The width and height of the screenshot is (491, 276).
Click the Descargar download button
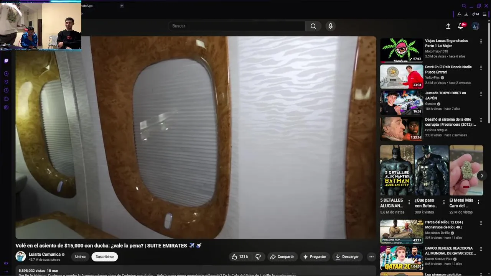347,257
